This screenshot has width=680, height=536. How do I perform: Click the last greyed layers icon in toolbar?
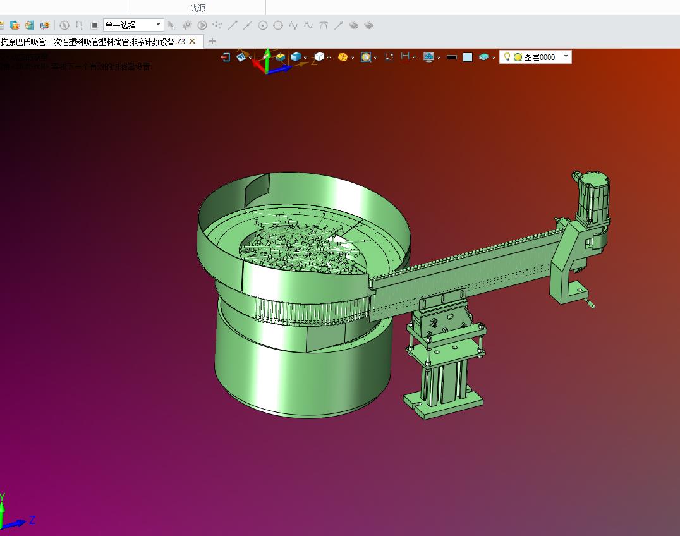pos(369,25)
